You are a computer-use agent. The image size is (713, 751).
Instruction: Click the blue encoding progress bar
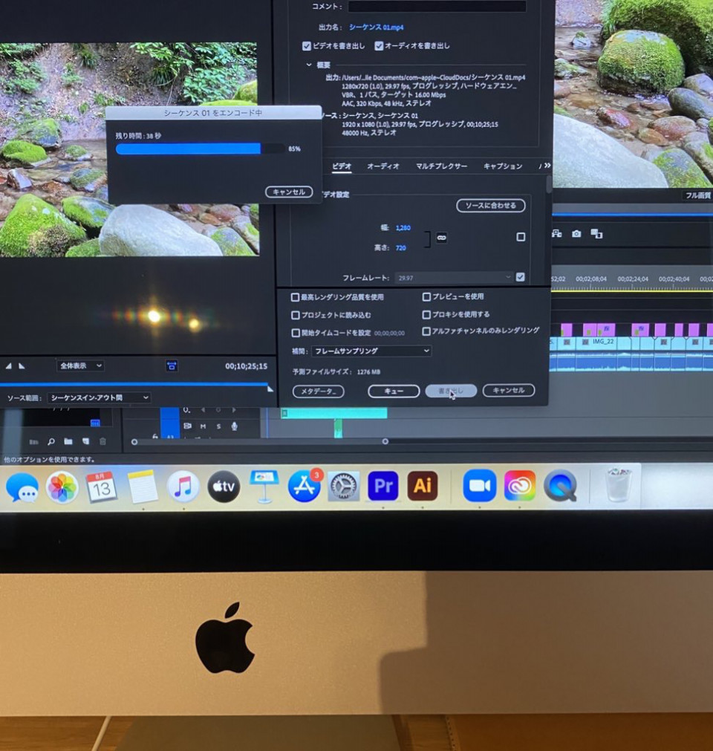[x=200, y=149]
